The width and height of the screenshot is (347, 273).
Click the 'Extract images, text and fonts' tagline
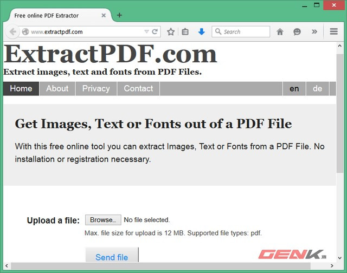102,72
